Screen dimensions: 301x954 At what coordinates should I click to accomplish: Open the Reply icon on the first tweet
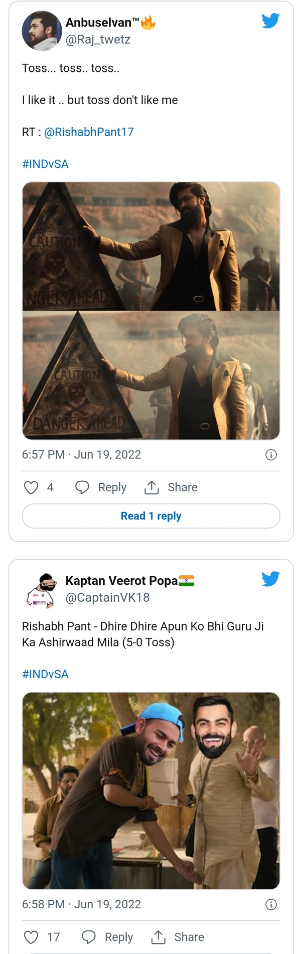click(x=82, y=487)
